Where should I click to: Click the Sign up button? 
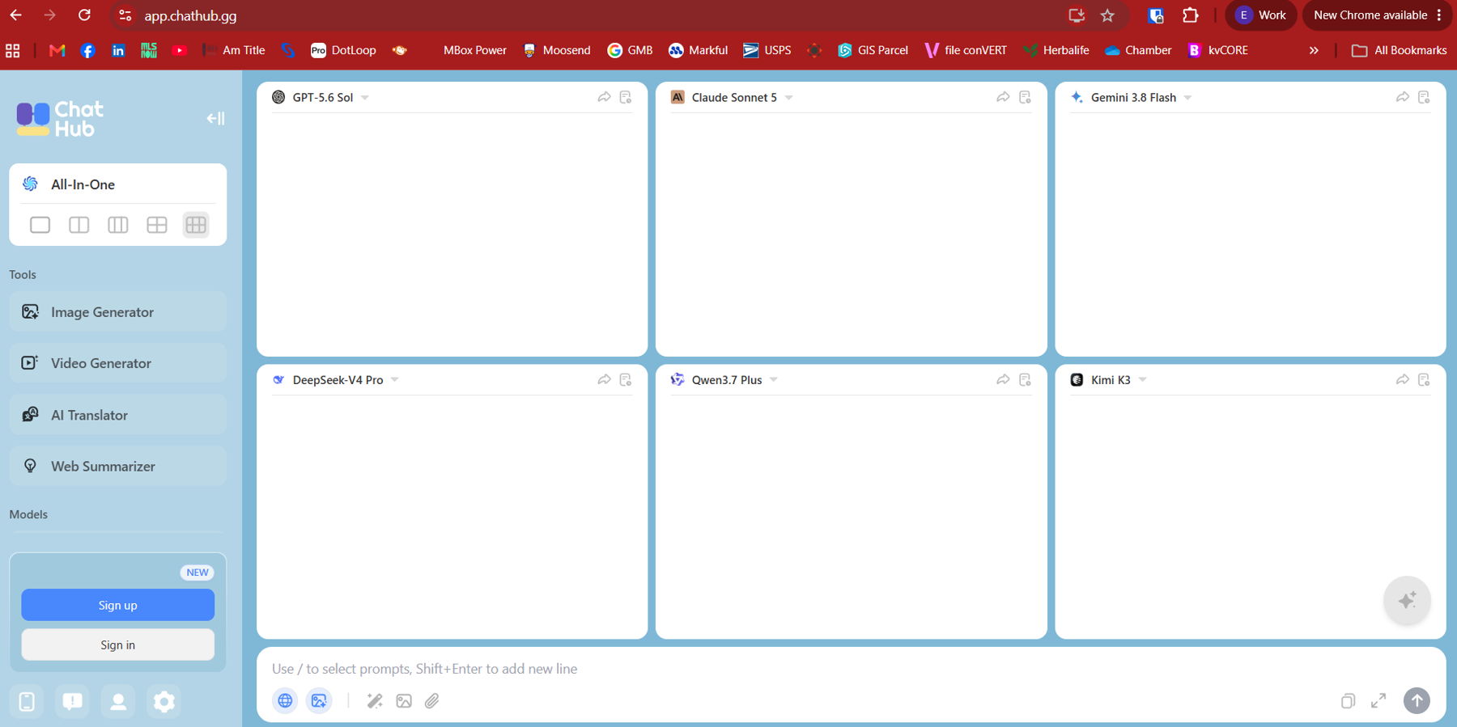point(118,605)
